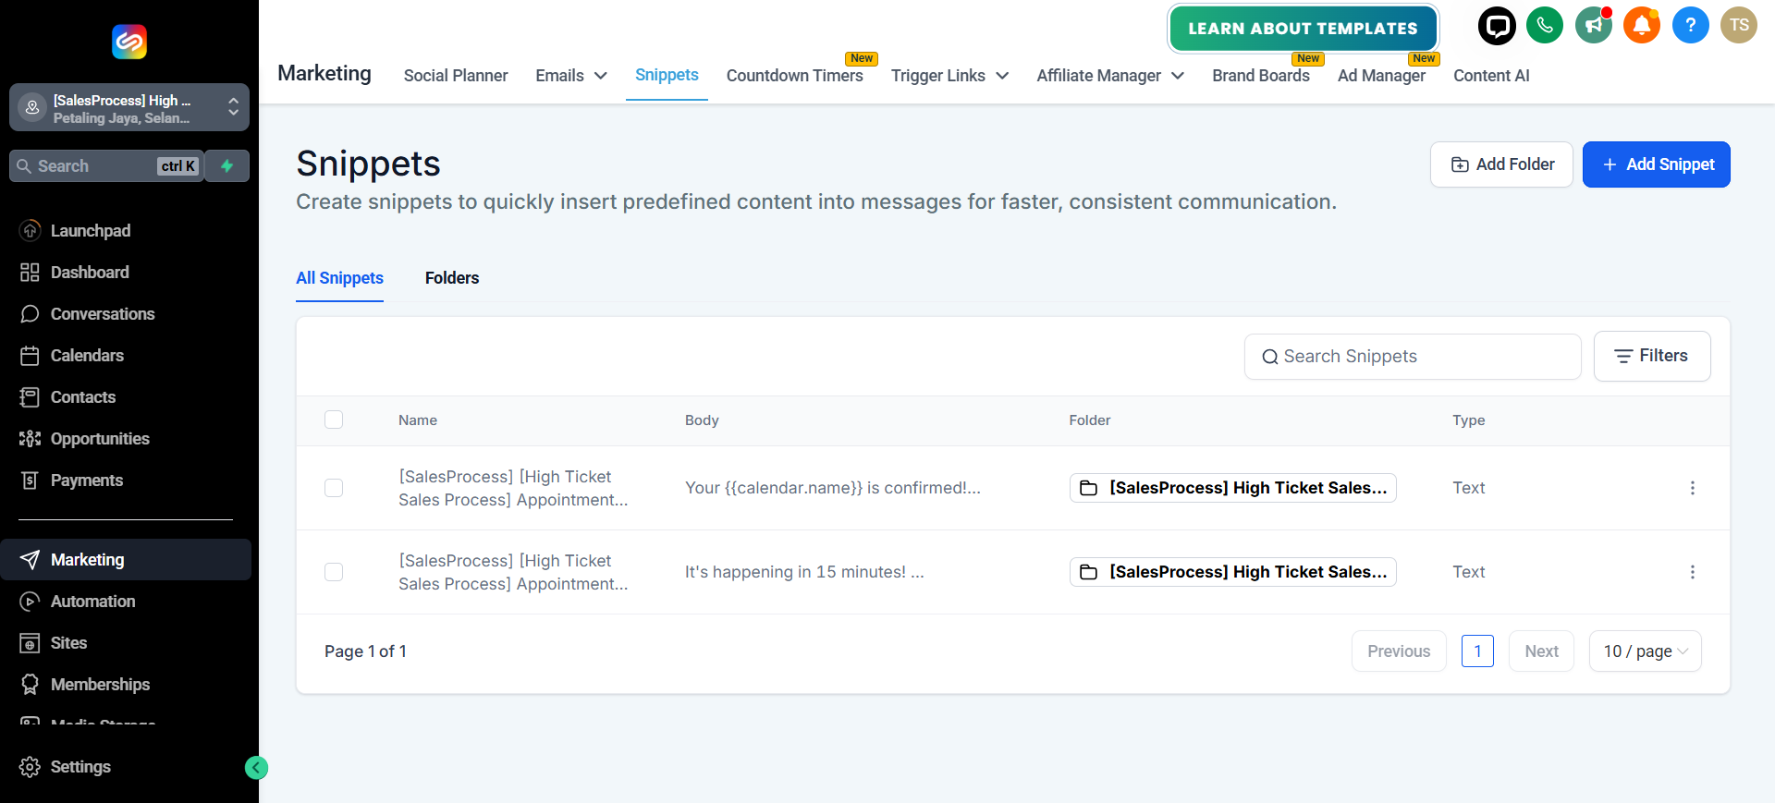This screenshot has height=803, width=1775.
Task: Check the box for the calendar confirmed snippet
Action: [334, 488]
